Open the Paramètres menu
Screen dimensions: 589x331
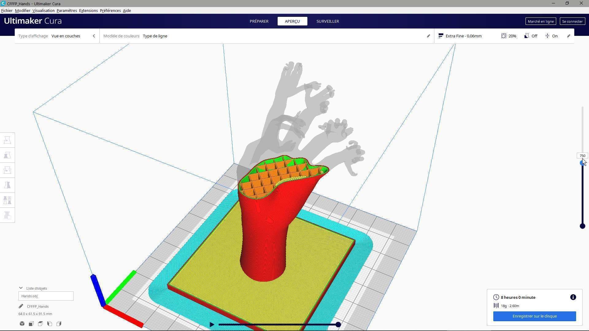click(x=67, y=10)
